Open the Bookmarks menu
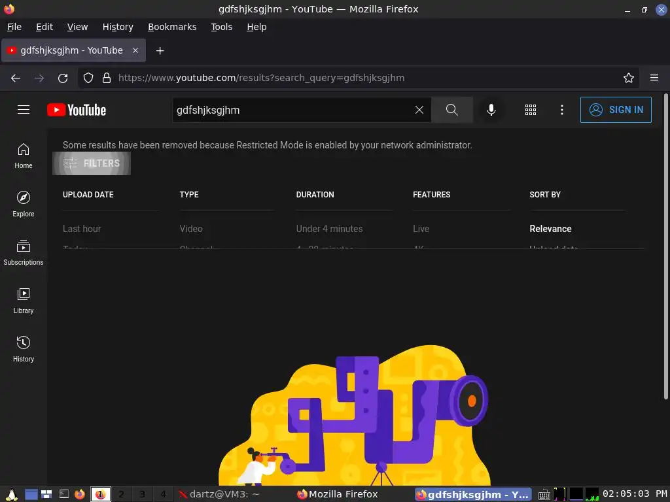 [x=172, y=27]
